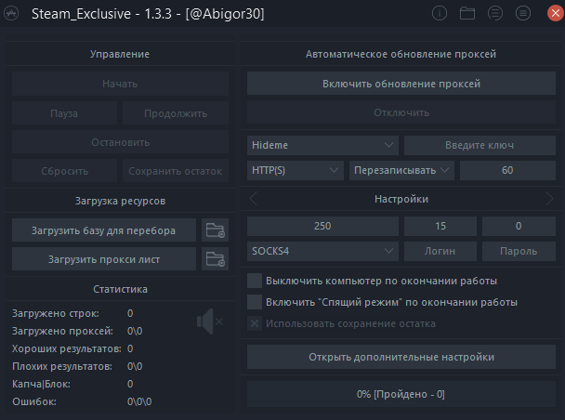Screen dimensions: 565x420
Task: Click the Логин input field
Action: 440,251
